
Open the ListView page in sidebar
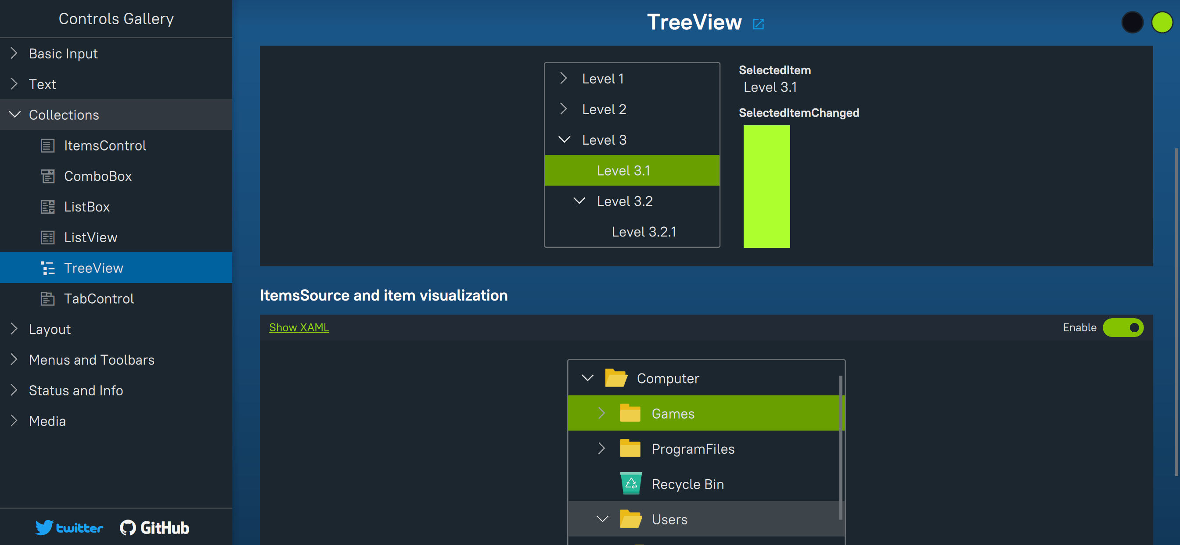point(91,237)
